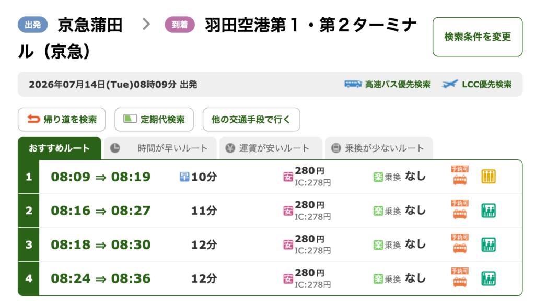Switch to the 時間が早いルート tab

[x=160, y=148]
